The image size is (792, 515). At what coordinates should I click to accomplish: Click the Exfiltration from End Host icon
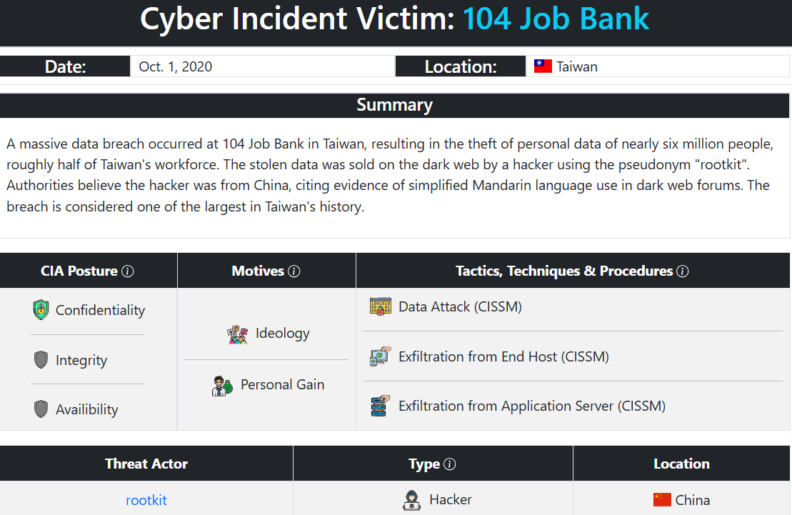tap(379, 356)
